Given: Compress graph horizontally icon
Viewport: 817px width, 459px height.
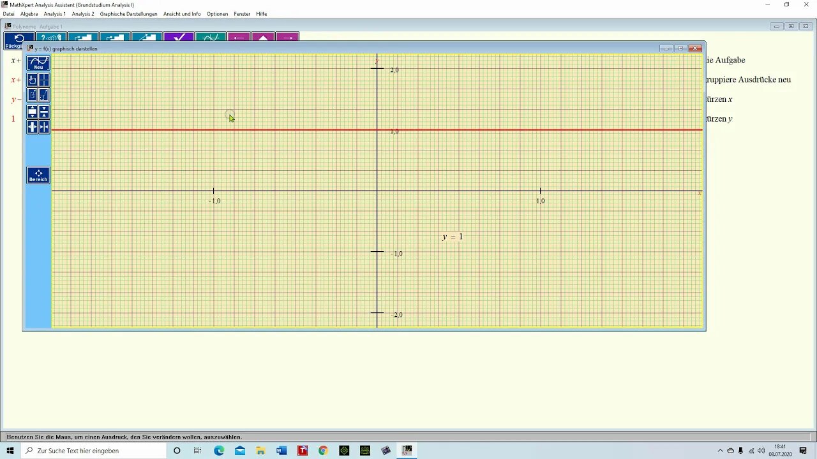Looking at the screenshot, I should [x=44, y=127].
